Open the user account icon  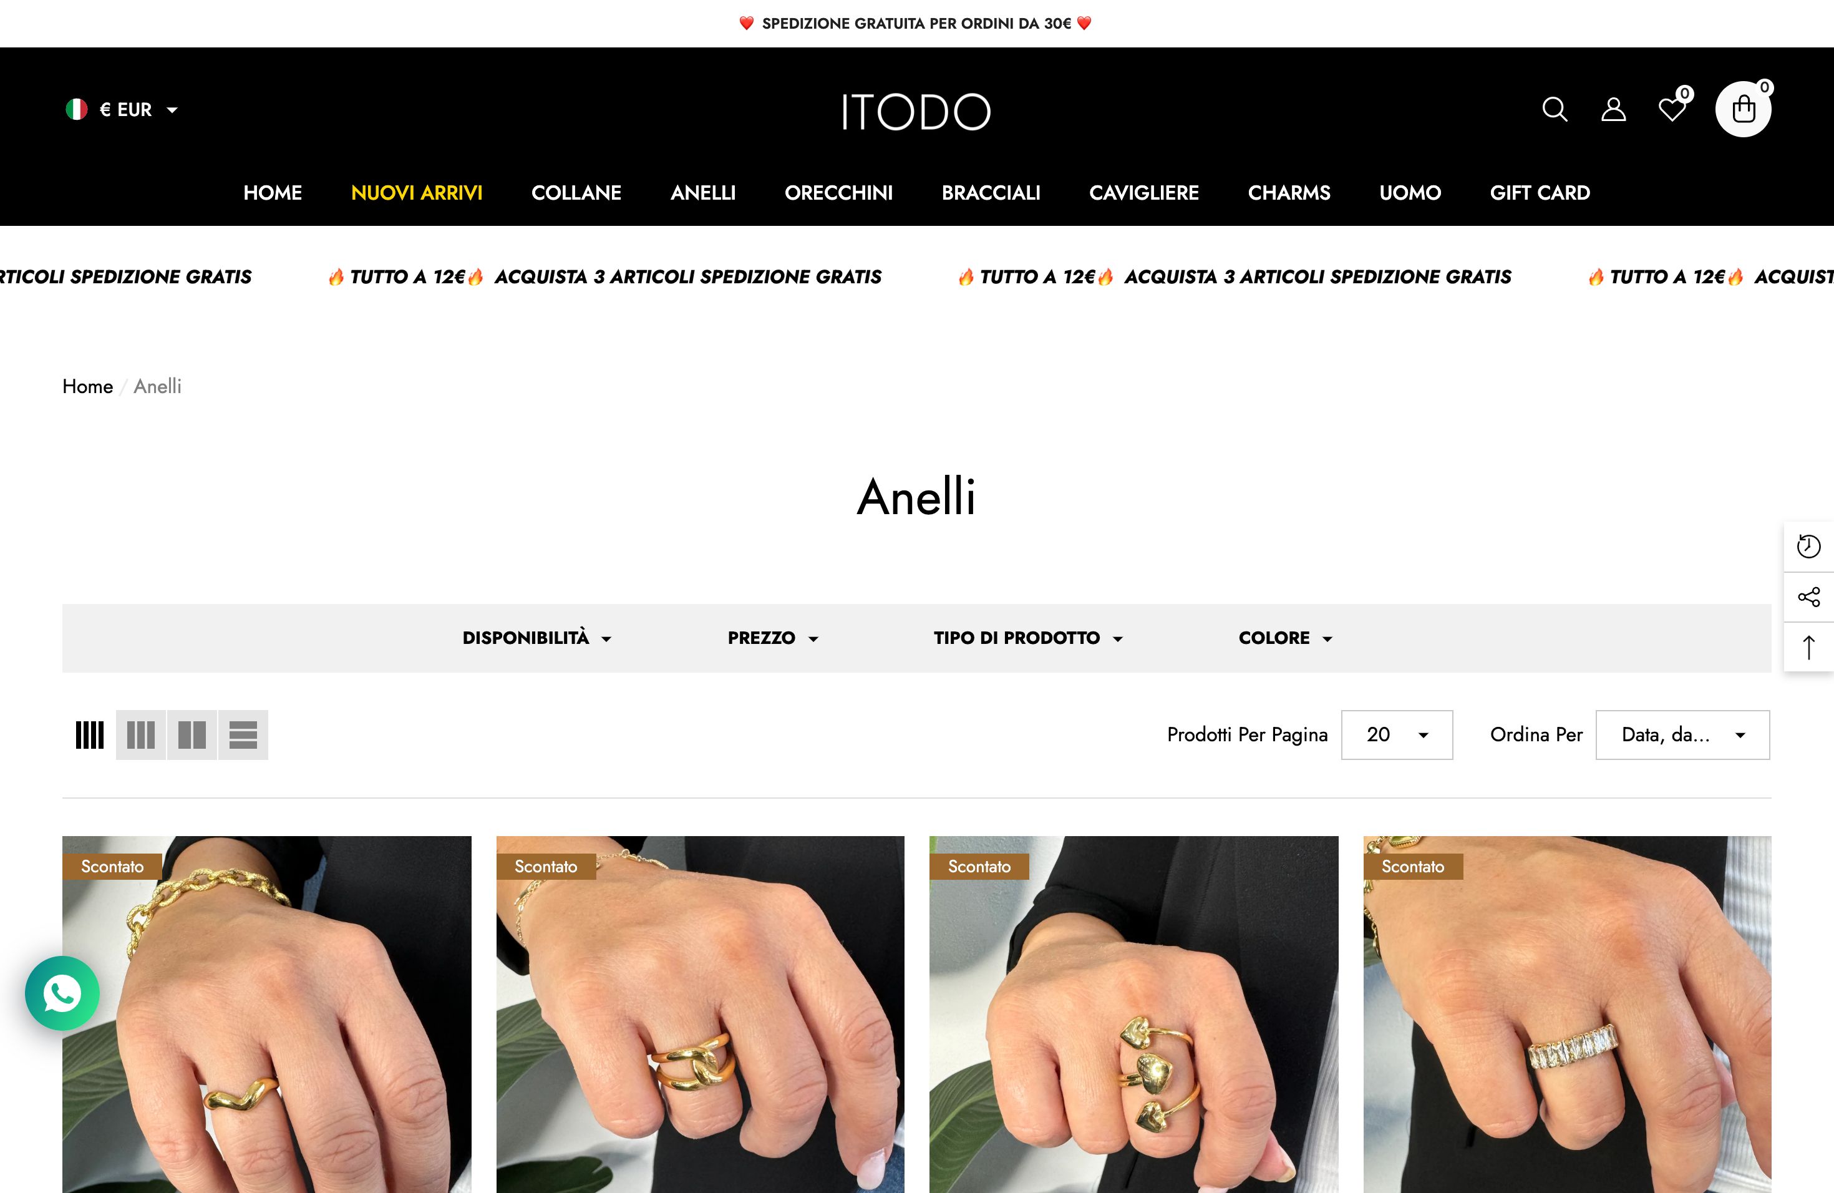click(1614, 109)
